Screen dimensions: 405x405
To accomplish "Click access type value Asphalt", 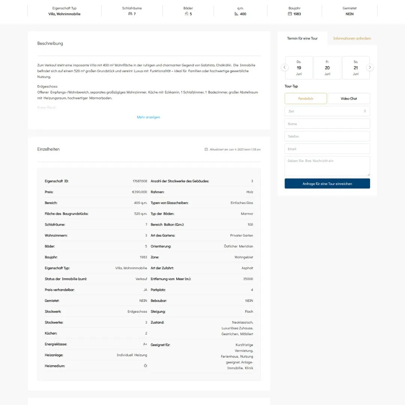I will click(247, 268).
